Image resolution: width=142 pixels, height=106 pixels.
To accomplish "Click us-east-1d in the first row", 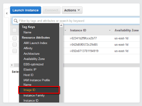I will (121, 38).
